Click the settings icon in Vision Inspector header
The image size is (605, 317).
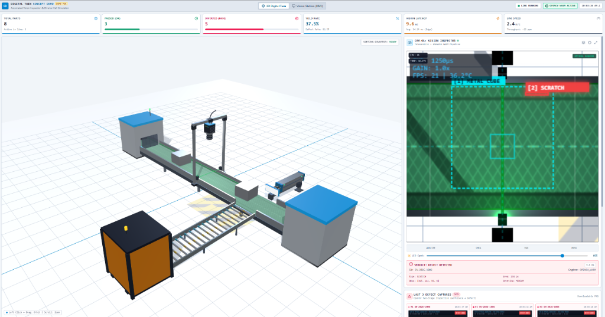583,43
